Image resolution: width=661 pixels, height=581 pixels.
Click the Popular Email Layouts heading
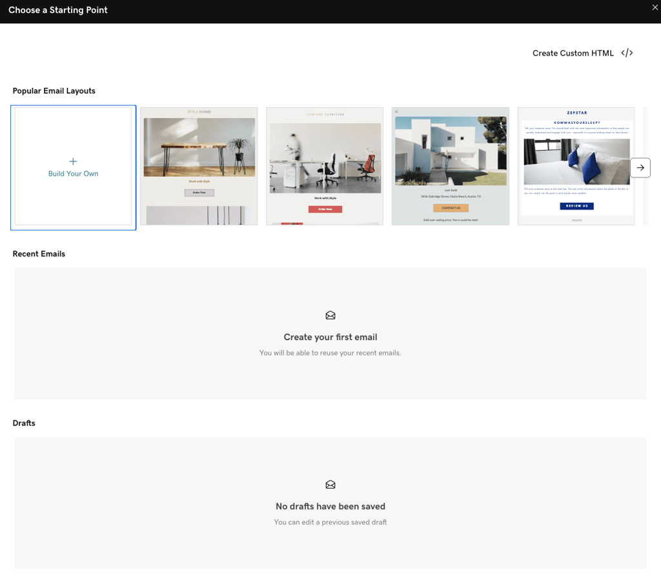coord(54,90)
